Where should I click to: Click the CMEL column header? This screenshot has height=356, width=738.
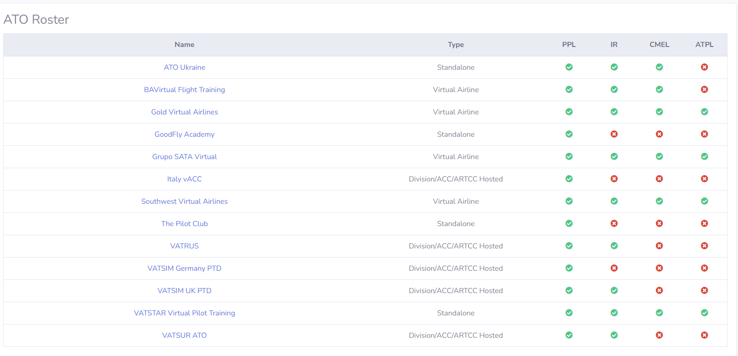[x=660, y=45]
